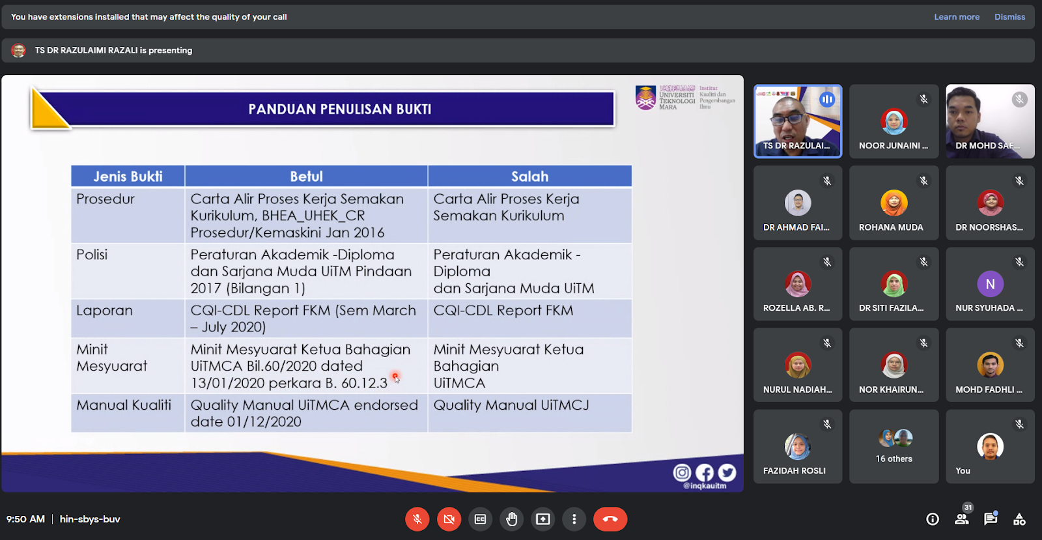Start presenting your screen
This screenshot has width=1042, height=540.
point(543,519)
